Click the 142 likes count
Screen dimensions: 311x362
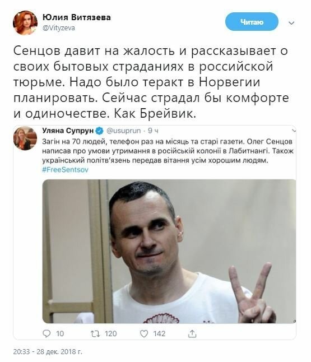click(x=159, y=333)
